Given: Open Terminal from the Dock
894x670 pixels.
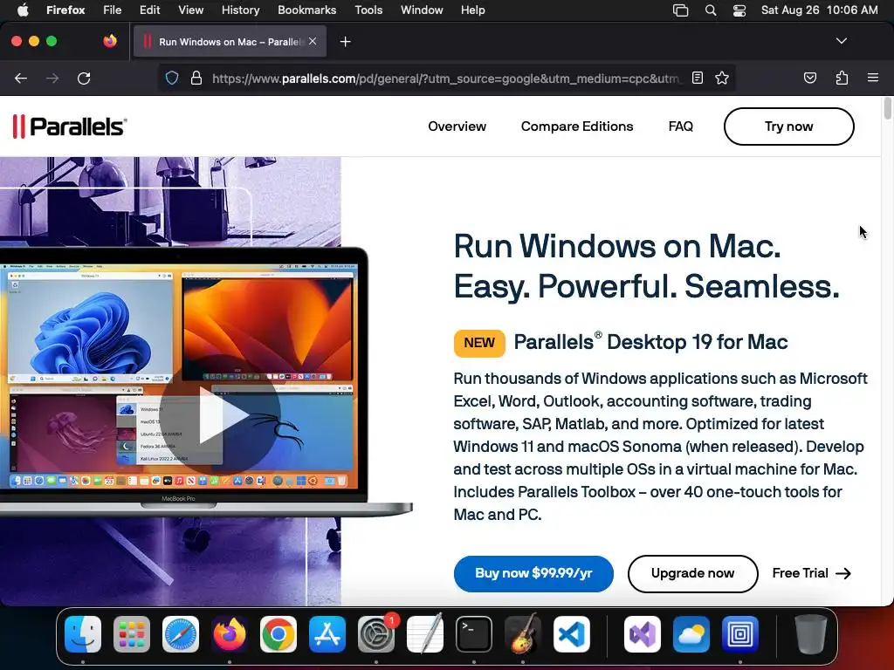Looking at the screenshot, I should point(474,634).
